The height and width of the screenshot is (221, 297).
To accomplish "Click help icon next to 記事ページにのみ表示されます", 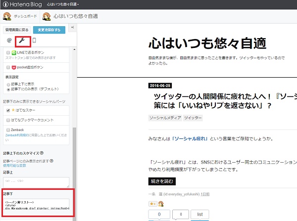I will click(51, 161).
